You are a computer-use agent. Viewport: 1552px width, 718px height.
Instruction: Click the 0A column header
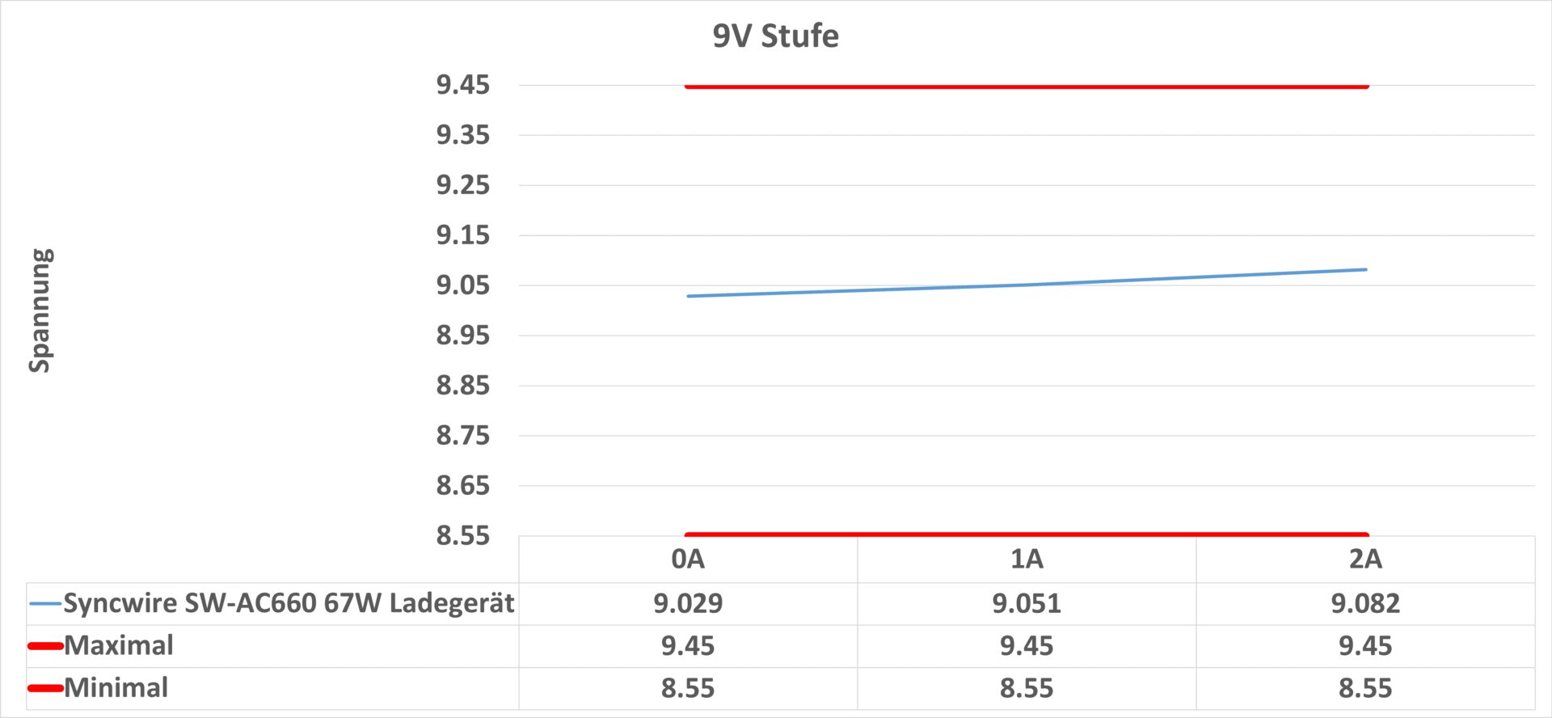[688, 559]
